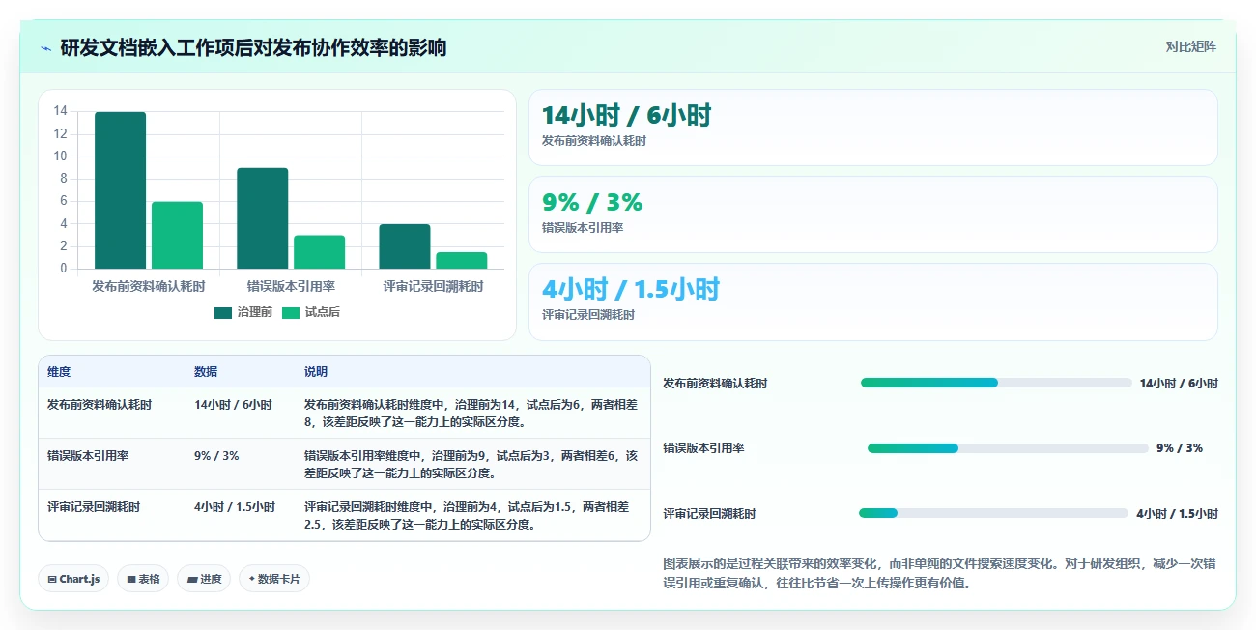Click y-axis tick label 14
This screenshot has height=630, width=1256.
point(60,111)
